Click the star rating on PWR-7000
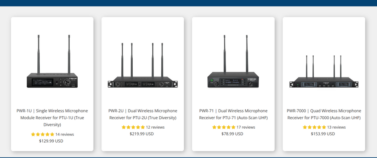The height and width of the screenshot is (158, 377). pyautogui.click(x=314, y=127)
